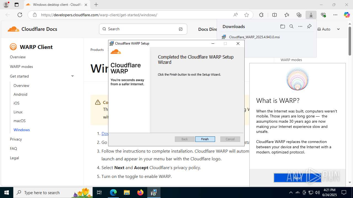
Task: Click the taskbar search box
Action: coord(53,193)
